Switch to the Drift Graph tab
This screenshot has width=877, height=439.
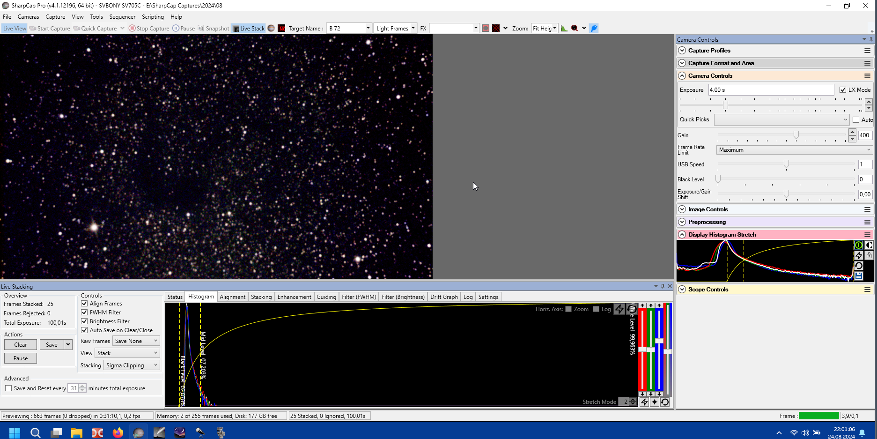(x=444, y=297)
